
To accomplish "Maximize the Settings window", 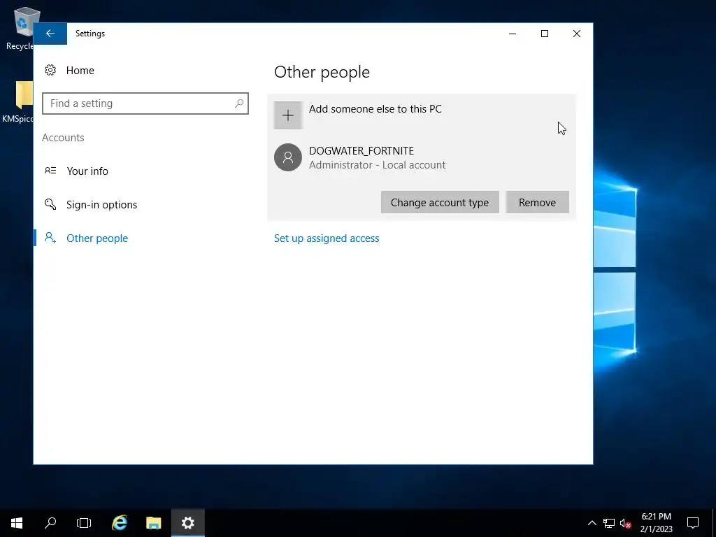I will coord(544,34).
